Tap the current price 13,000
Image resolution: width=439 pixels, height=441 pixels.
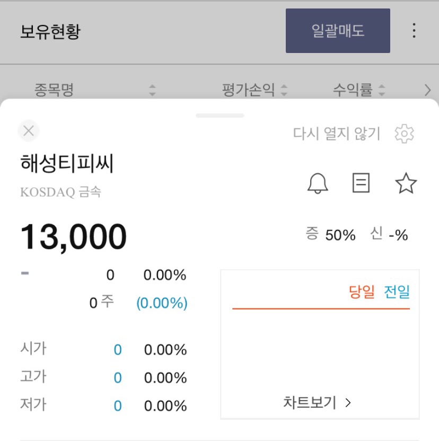(x=74, y=237)
